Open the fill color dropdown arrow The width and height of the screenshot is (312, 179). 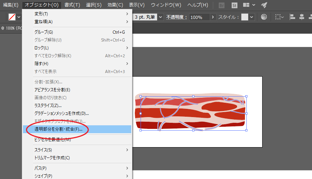[x=19, y=17]
